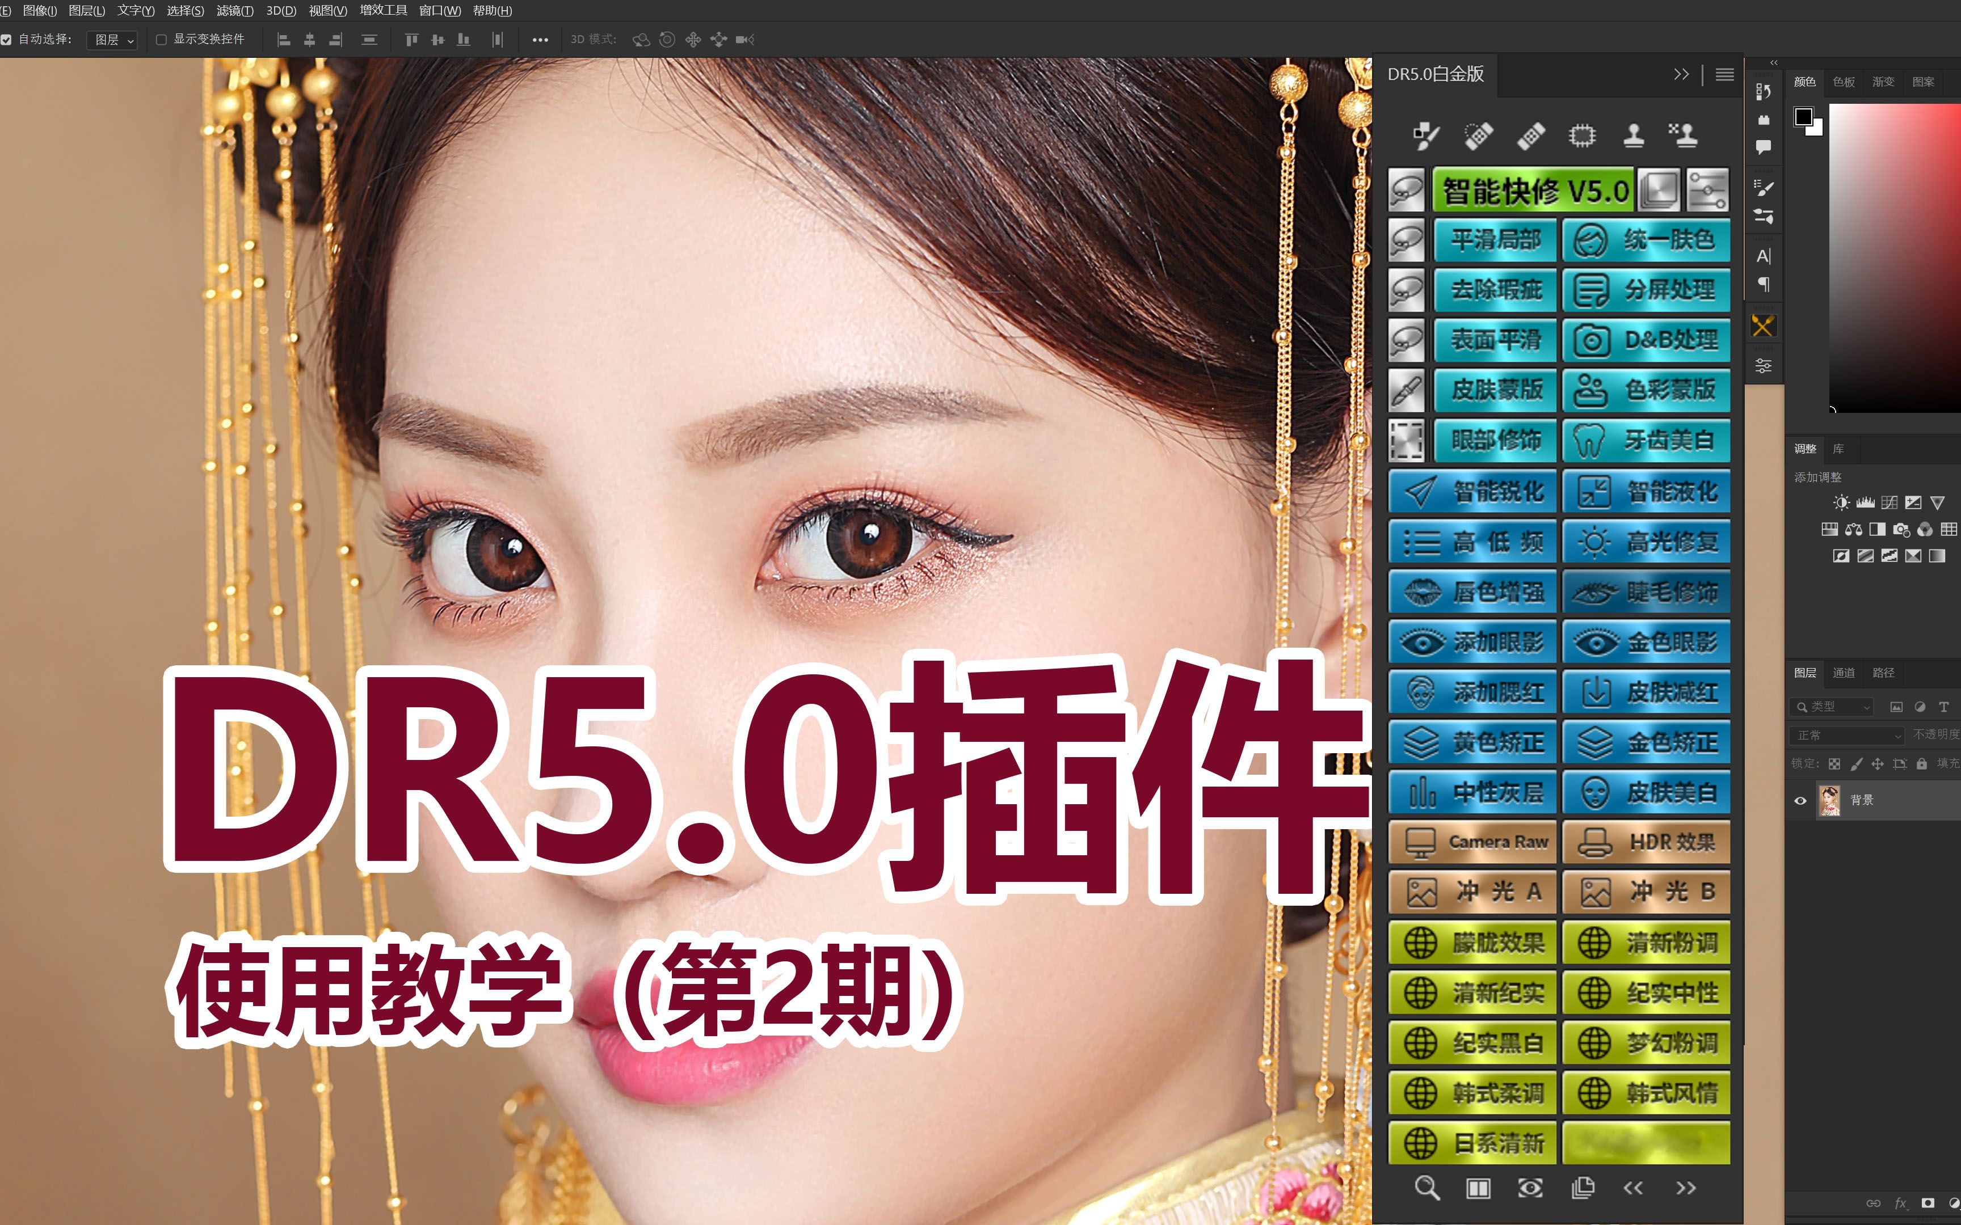Click the foreground color swatch
Viewport: 1961px width, 1225px height.
point(1803,117)
